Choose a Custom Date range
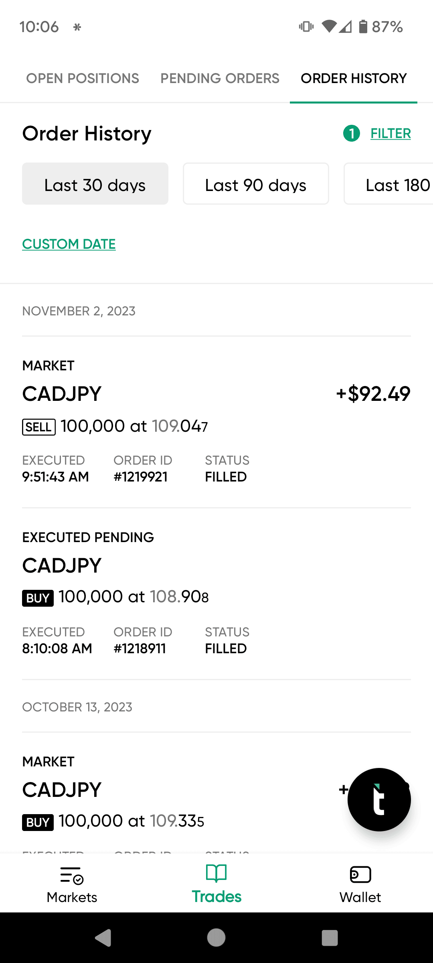 point(69,244)
